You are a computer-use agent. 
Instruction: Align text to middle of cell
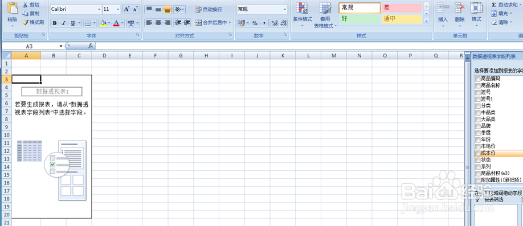(158, 9)
